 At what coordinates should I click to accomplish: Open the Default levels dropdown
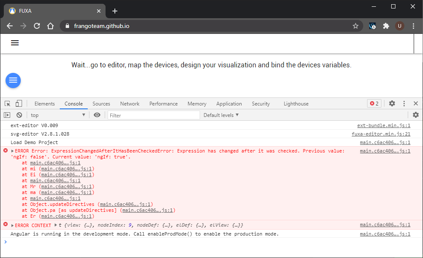(x=220, y=115)
